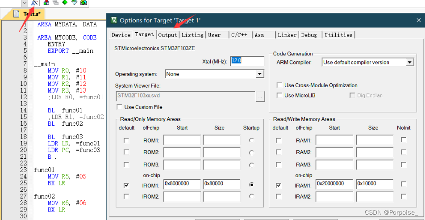Image resolution: width=425 pixels, height=220 pixels.
Task: Select the Target tab
Action: click(x=144, y=34)
